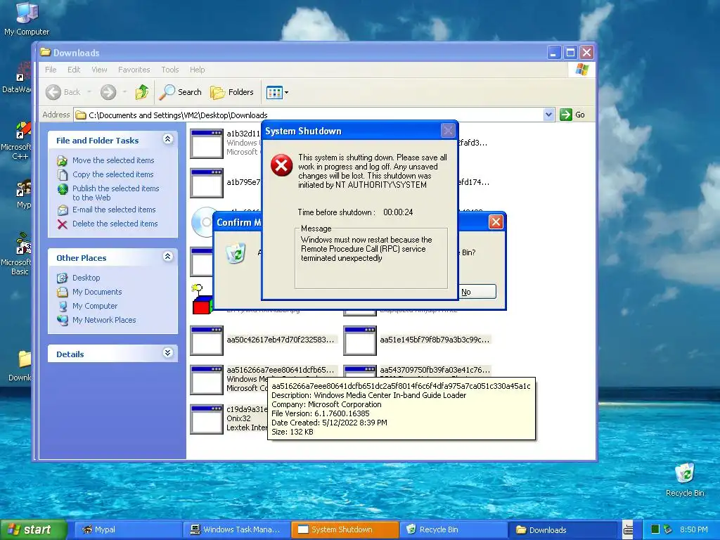Open My Computer under Other Places
This screenshot has height=540, width=720.
click(x=95, y=306)
